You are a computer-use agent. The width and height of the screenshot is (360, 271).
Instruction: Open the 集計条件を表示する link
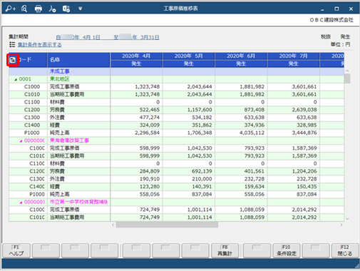40,44
